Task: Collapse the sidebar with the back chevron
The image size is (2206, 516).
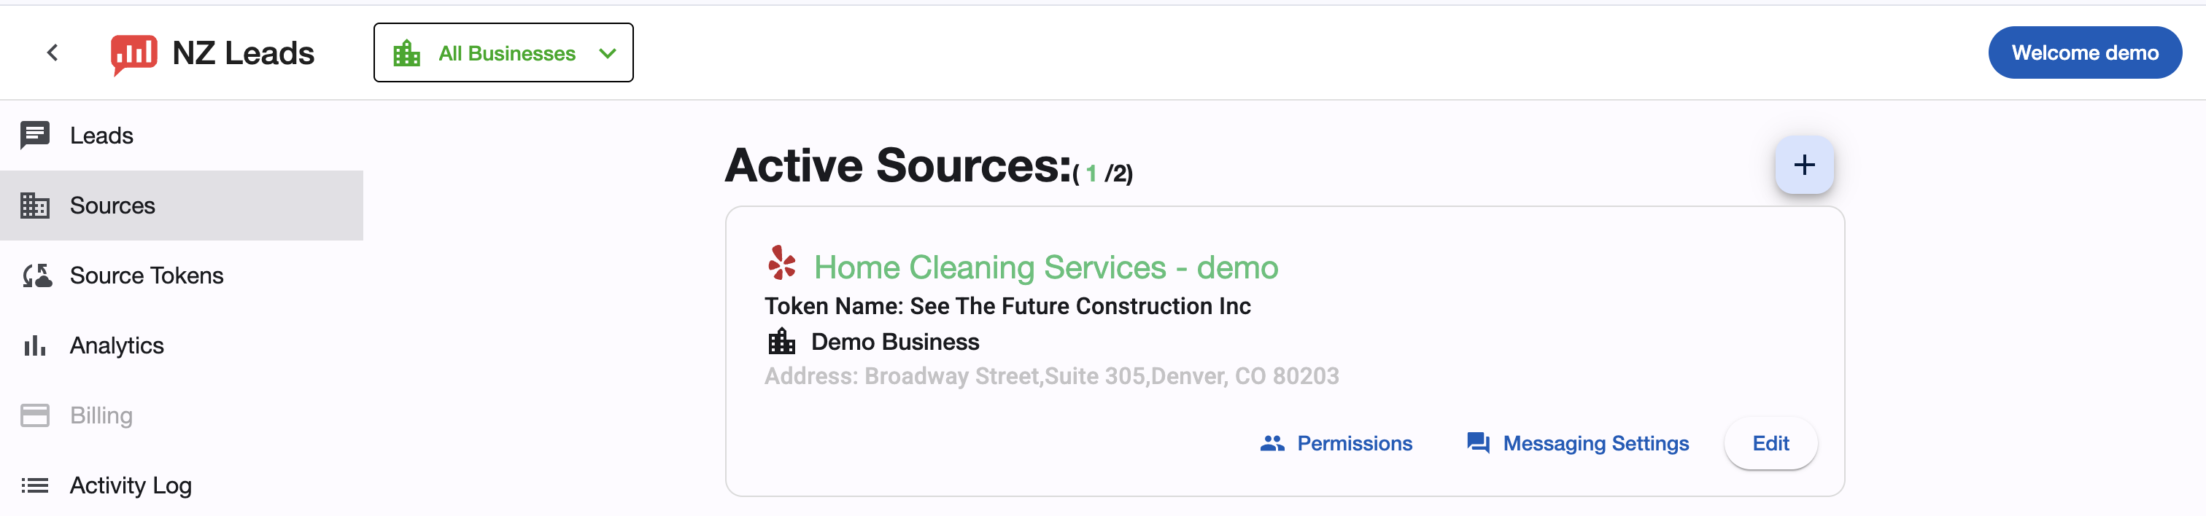Action: pos(53,52)
